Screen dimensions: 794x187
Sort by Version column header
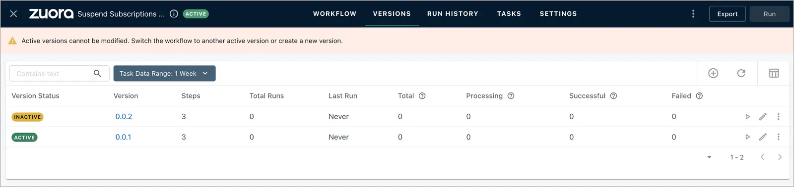[x=126, y=96]
